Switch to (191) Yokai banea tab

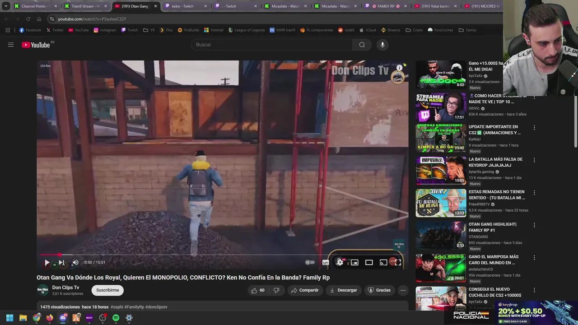click(x=436, y=6)
